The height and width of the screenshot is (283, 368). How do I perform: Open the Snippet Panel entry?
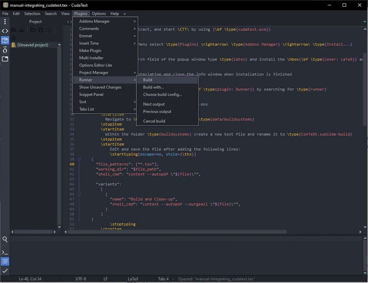click(105, 94)
